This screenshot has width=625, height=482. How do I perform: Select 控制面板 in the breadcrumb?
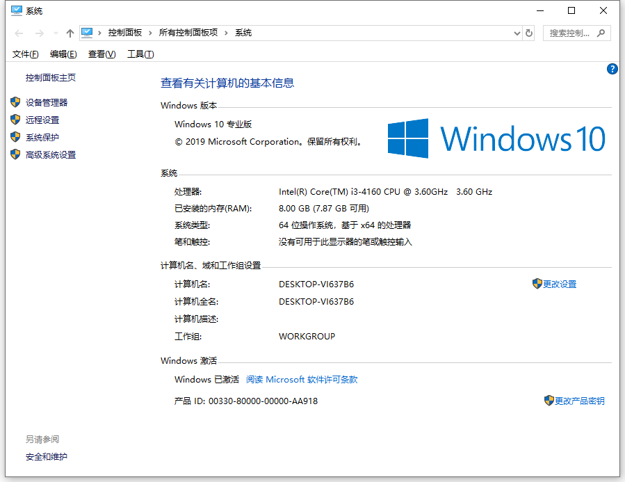(x=124, y=33)
